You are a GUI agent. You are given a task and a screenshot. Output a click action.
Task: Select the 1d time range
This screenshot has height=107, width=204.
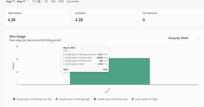39,1
